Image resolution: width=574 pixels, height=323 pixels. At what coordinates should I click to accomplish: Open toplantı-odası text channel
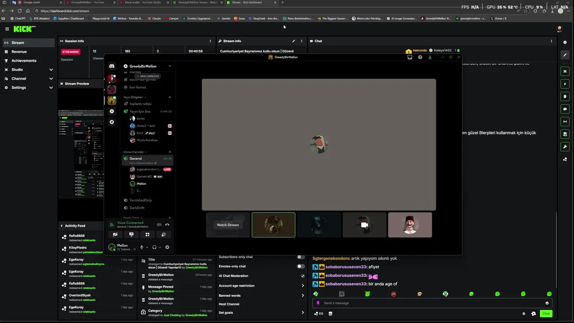click(140, 104)
